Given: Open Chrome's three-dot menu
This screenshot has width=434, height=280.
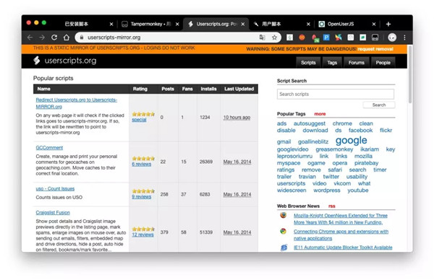Looking at the screenshot, I should 404,38.
